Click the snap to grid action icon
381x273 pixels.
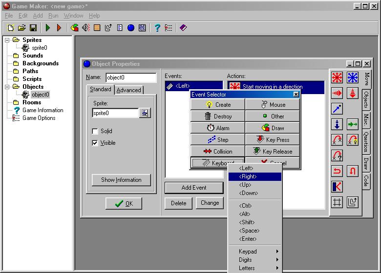click(x=337, y=202)
